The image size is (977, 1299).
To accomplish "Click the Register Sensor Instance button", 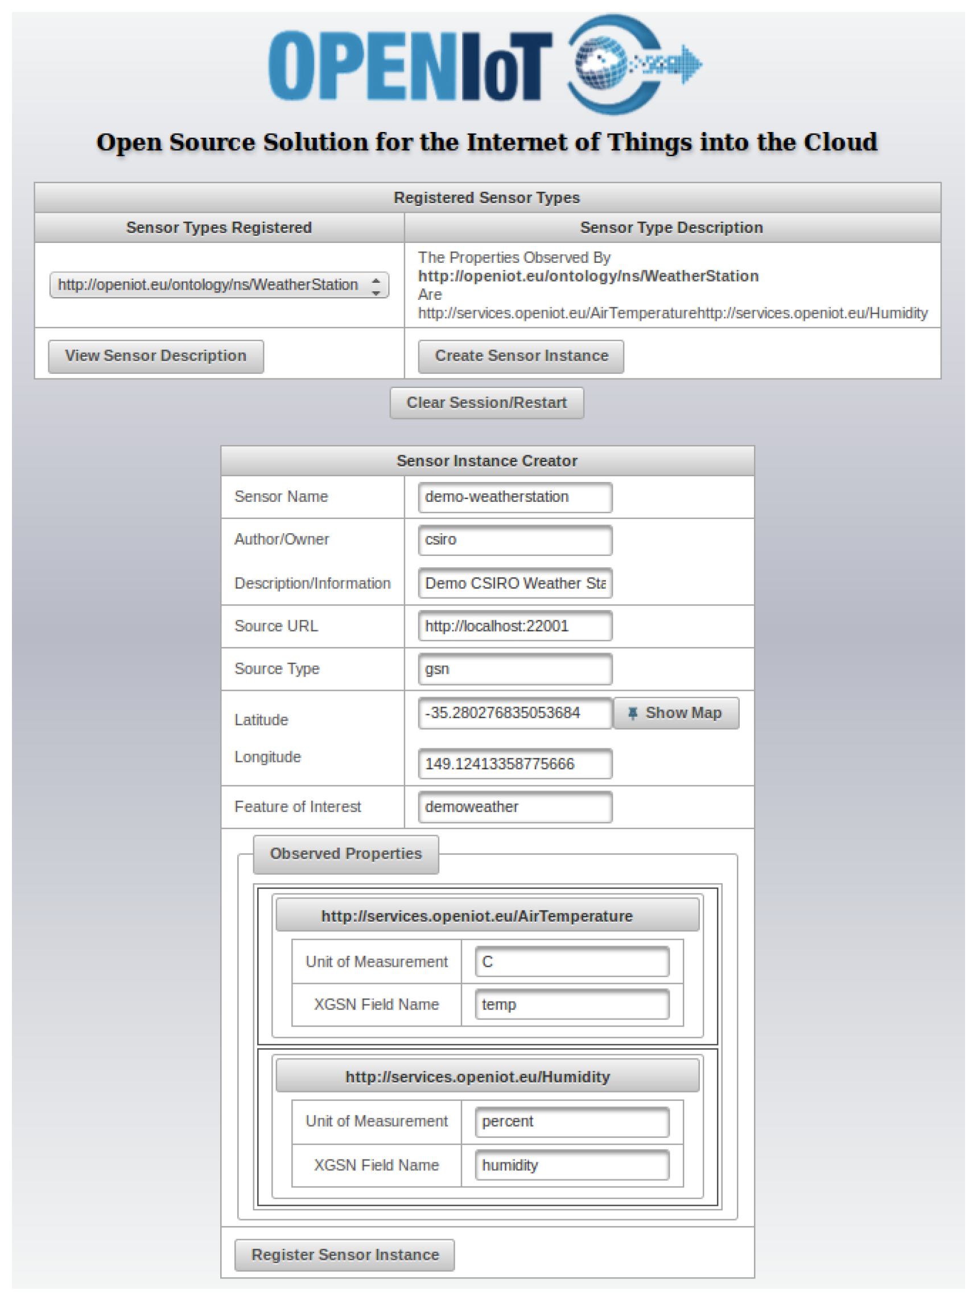I will coord(345,1255).
